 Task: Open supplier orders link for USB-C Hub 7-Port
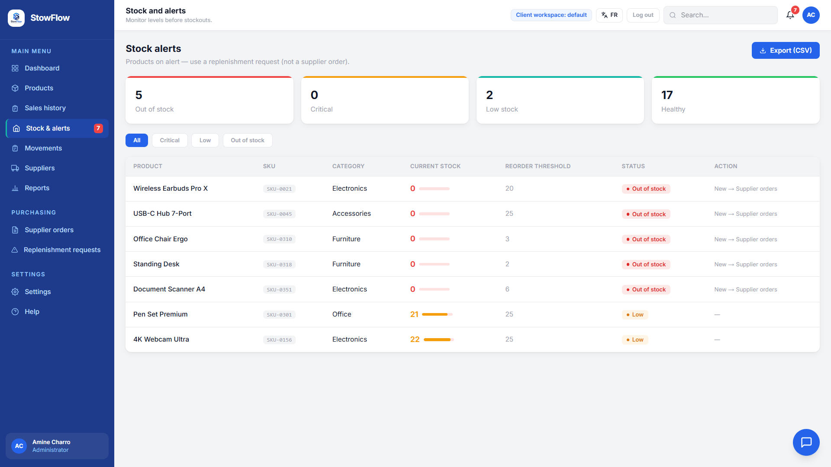(x=745, y=214)
